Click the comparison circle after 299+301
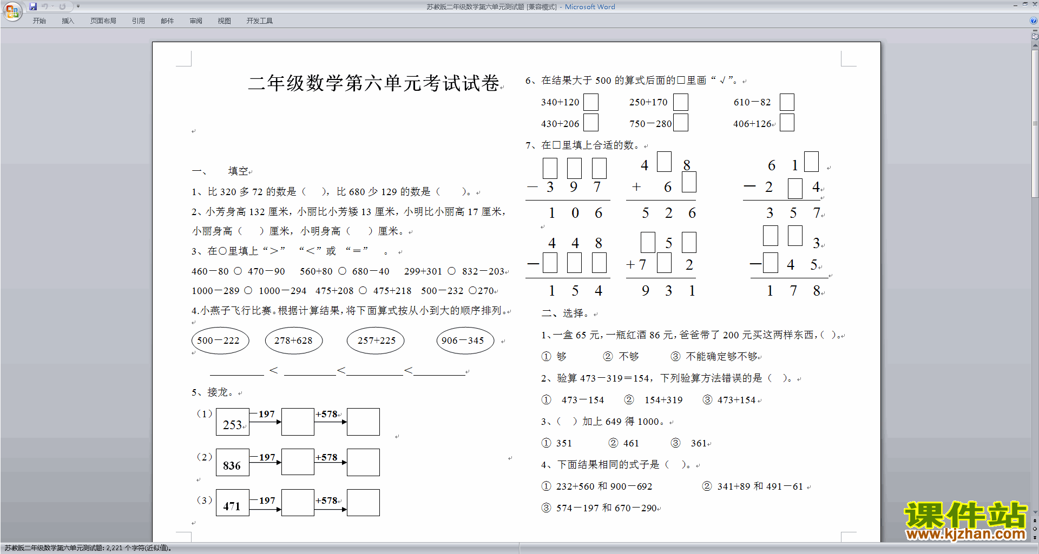The height and width of the screenshot is (554, 1039). pos(451,271)
